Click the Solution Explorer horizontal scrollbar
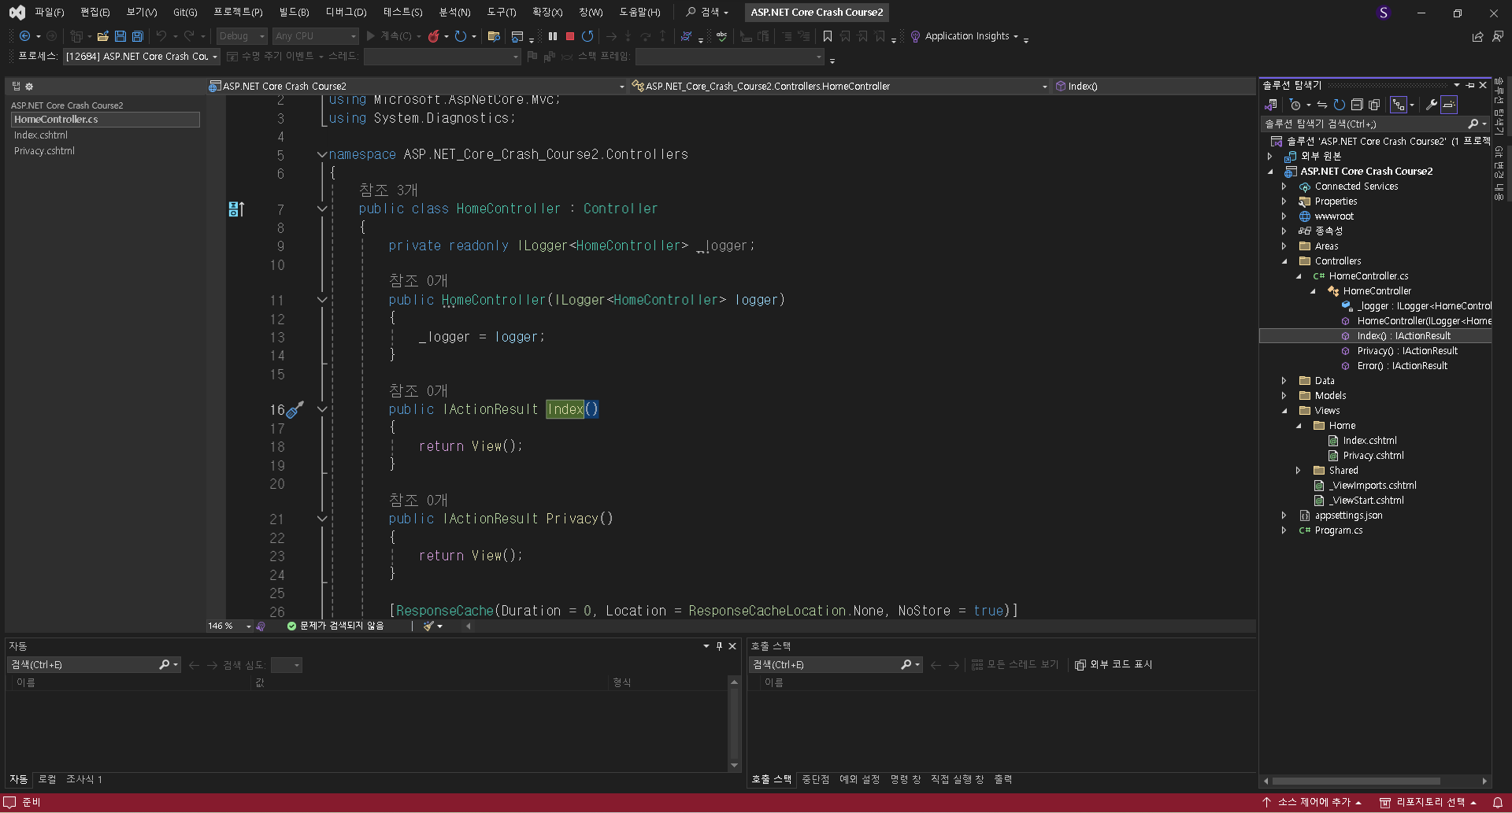This screenshot has height=813, width=1512. click(x=1355, y=782)
